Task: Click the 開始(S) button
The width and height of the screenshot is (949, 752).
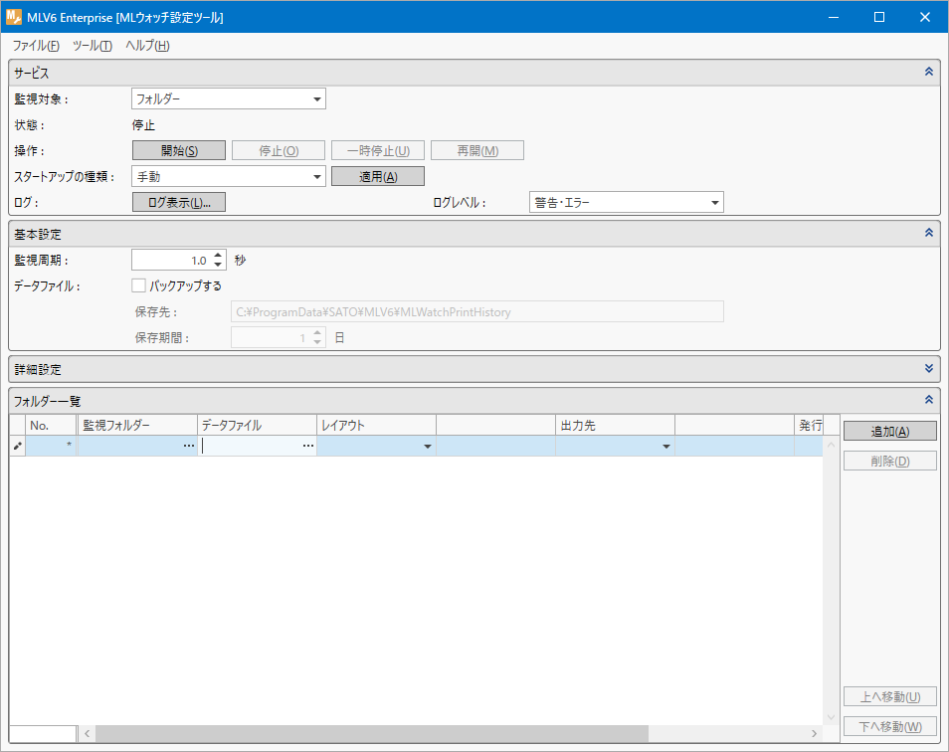Action: click(x=179, y=150)
